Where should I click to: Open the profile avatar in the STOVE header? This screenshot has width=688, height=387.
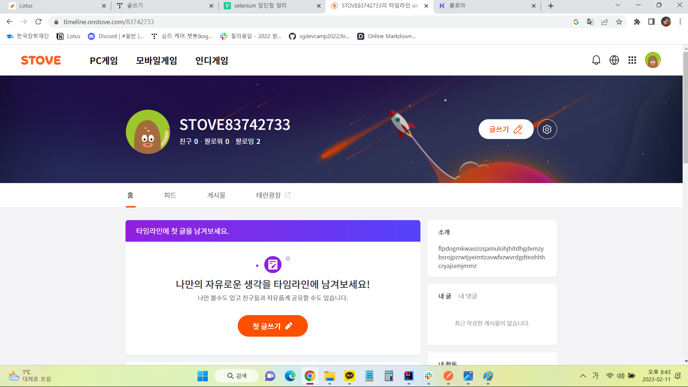point(652,60)
